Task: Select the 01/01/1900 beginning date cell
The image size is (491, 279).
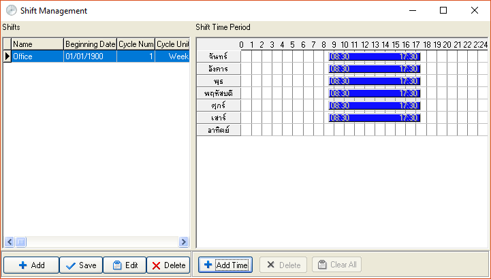Action: click(90, 56)
